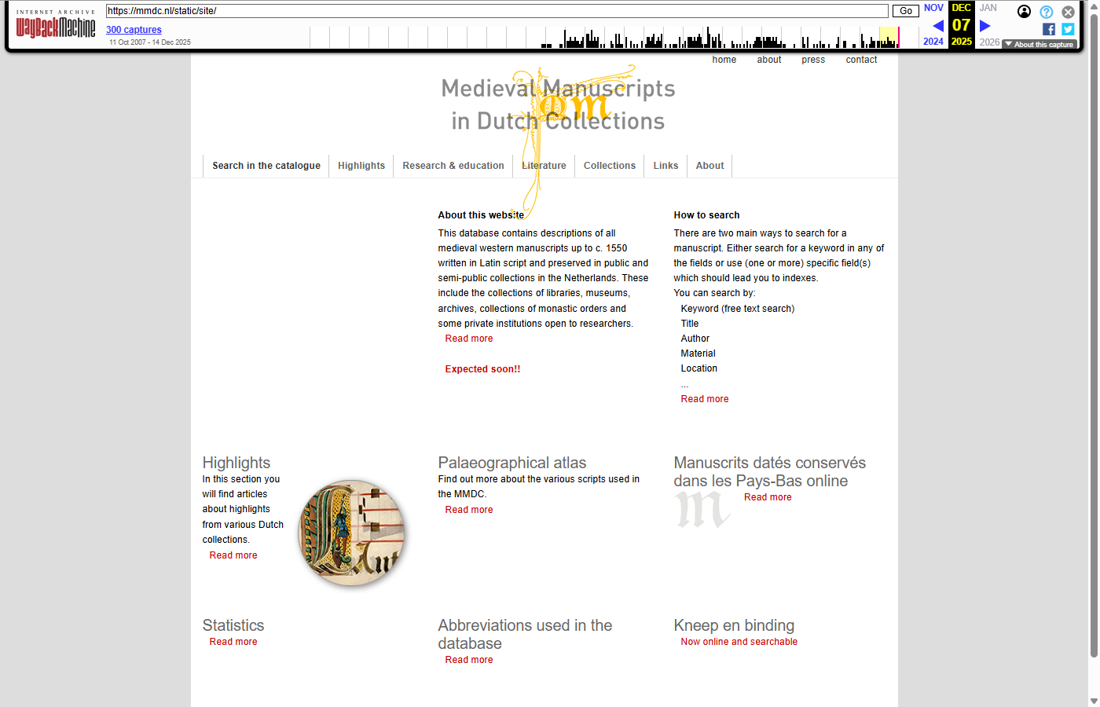Click the Wayback Machine help question-mark icon
Screen dimensions: 1100x707
[x=1046, y=11]
